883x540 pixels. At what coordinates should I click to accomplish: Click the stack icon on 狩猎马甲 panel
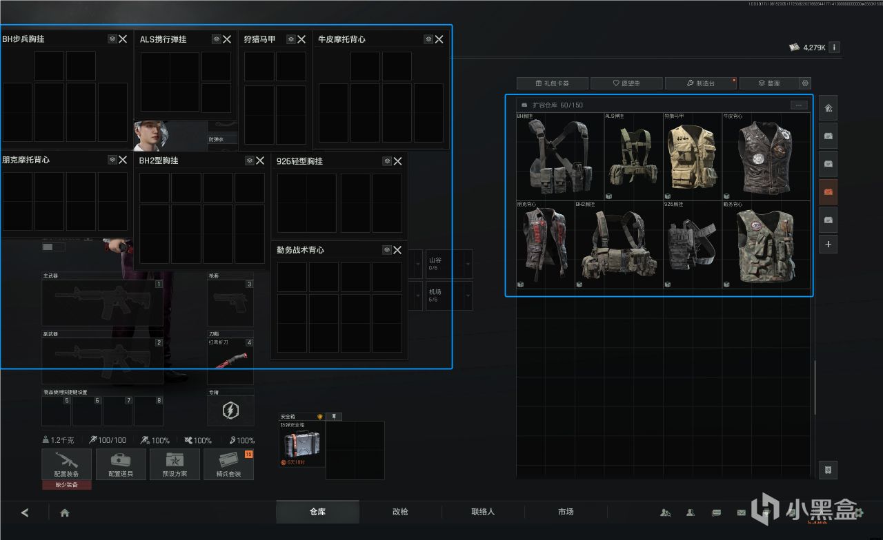pos(291,39)
